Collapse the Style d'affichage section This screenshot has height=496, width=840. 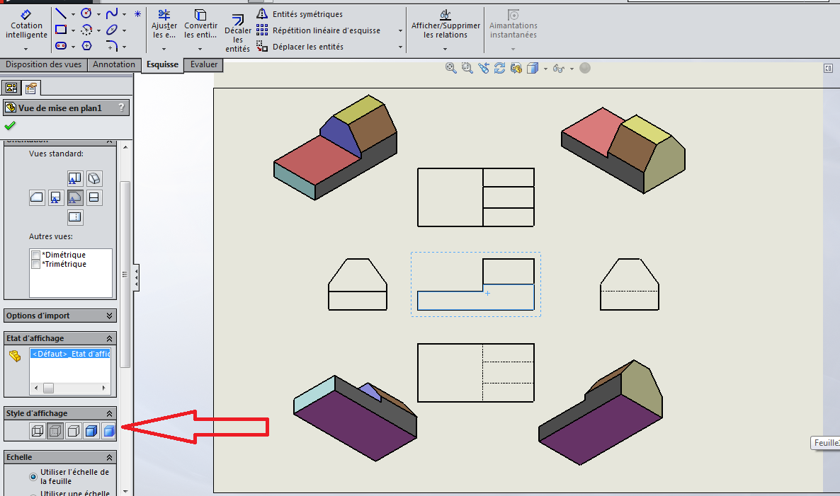pyautogui.click(x=109, y=413)
